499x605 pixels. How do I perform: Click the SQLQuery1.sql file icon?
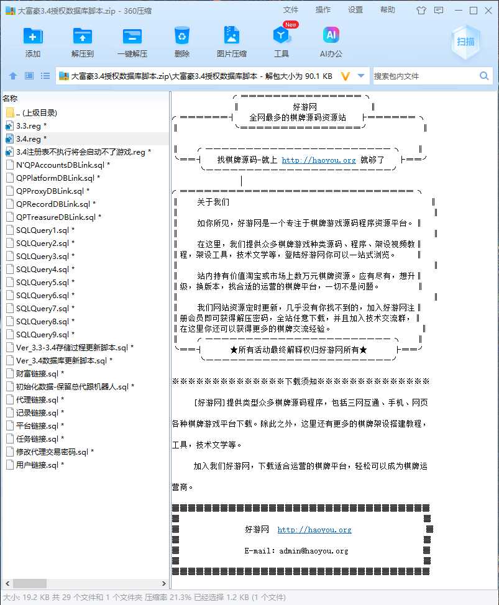[x=10, y=230]
